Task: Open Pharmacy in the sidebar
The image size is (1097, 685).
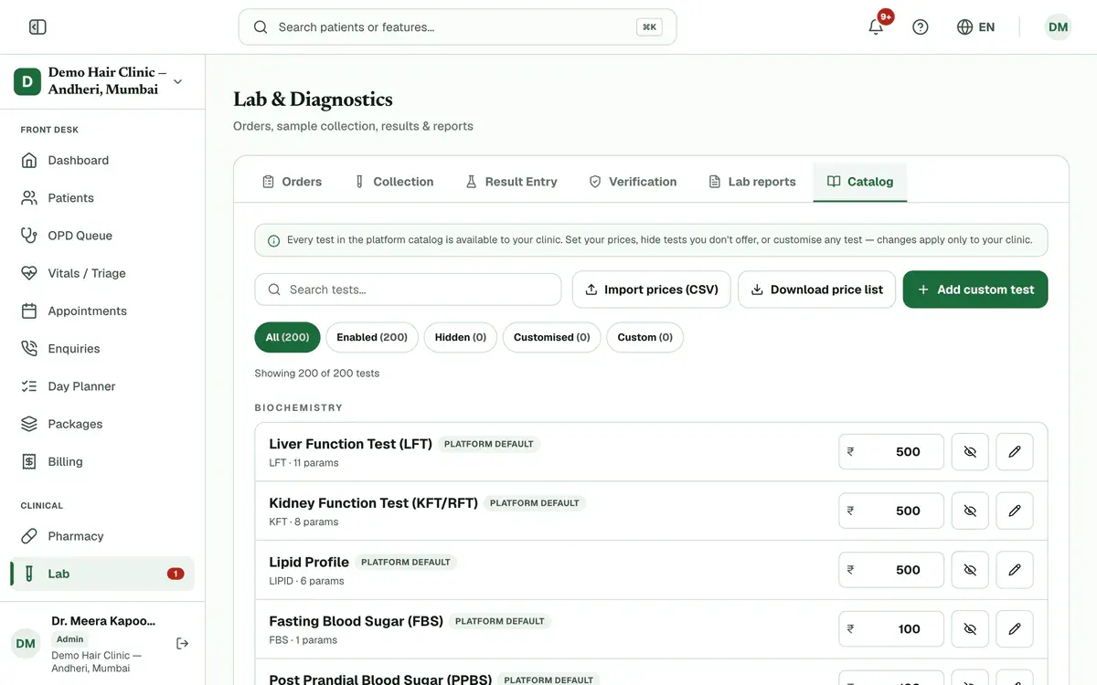Action: click(x=102, y=536)
